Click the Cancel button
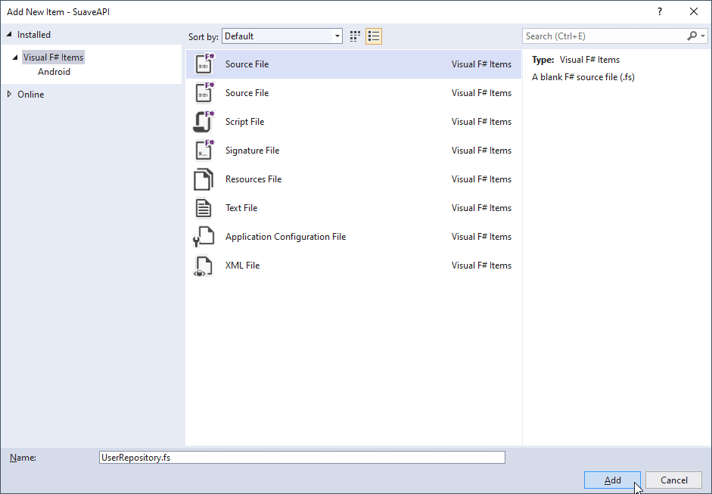Screen dimensions: 712x494 click(x=674, y=480)
